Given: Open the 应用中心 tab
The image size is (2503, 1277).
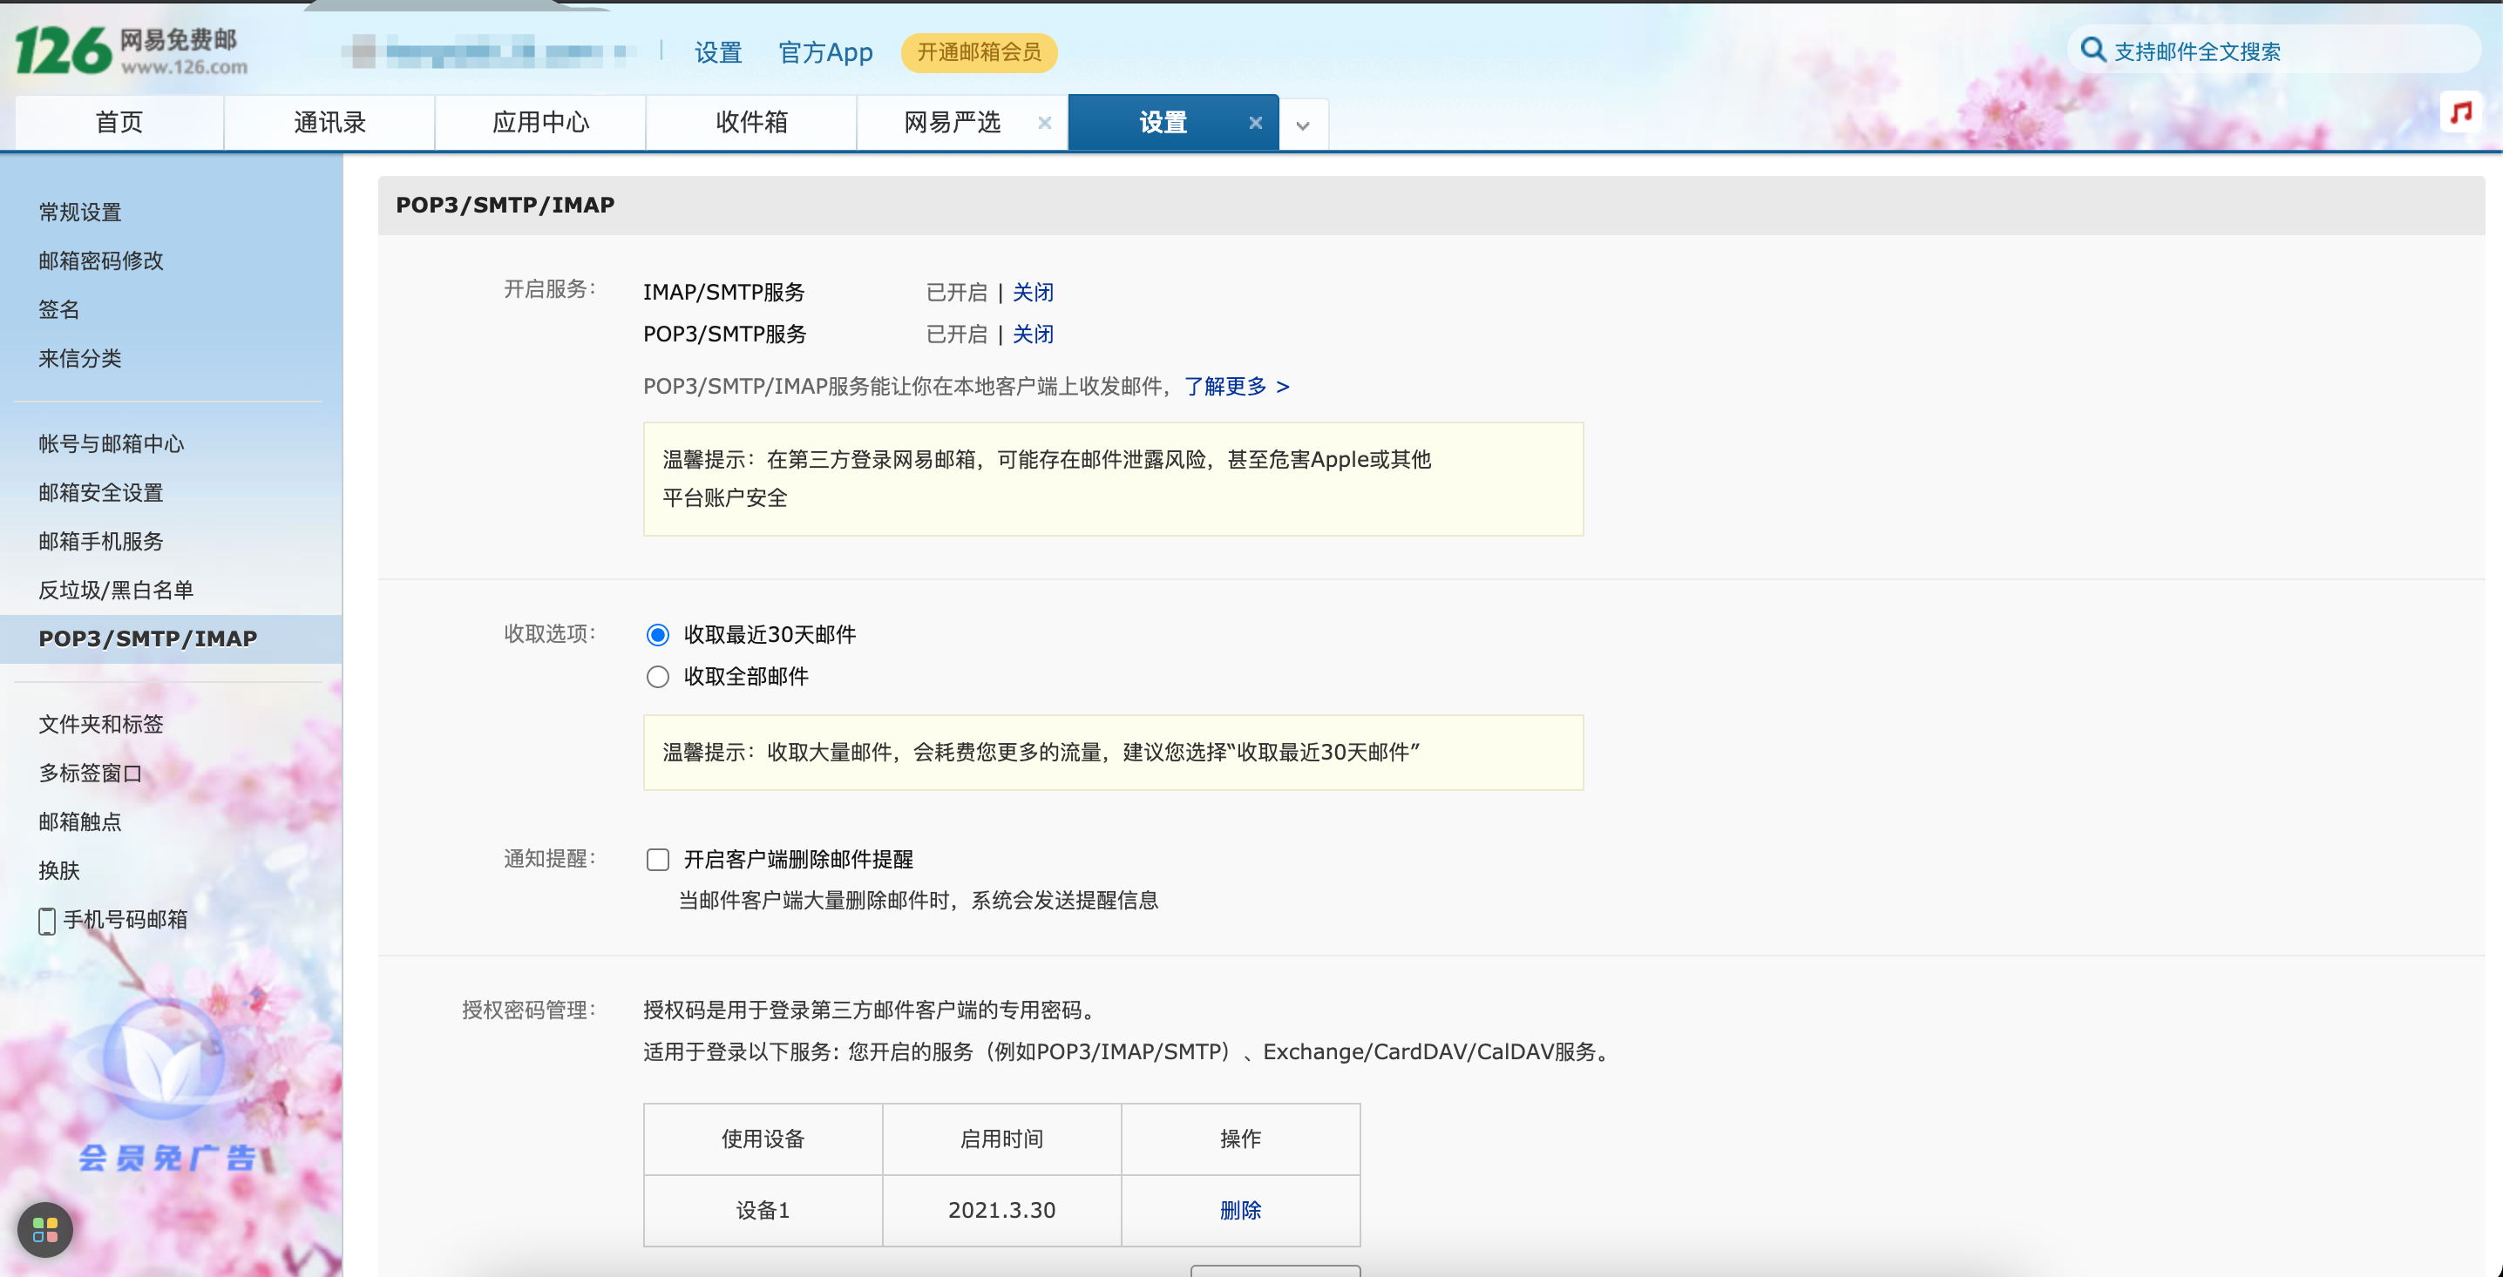Looking at the screenshot, I should tap(540, 122).
